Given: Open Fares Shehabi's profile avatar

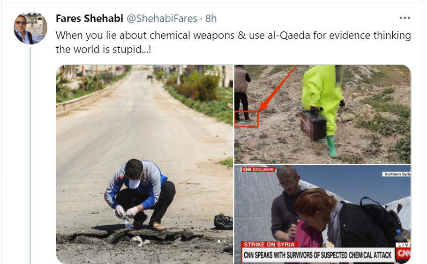Looking at the screenshot, I should [x=30, y=28].
